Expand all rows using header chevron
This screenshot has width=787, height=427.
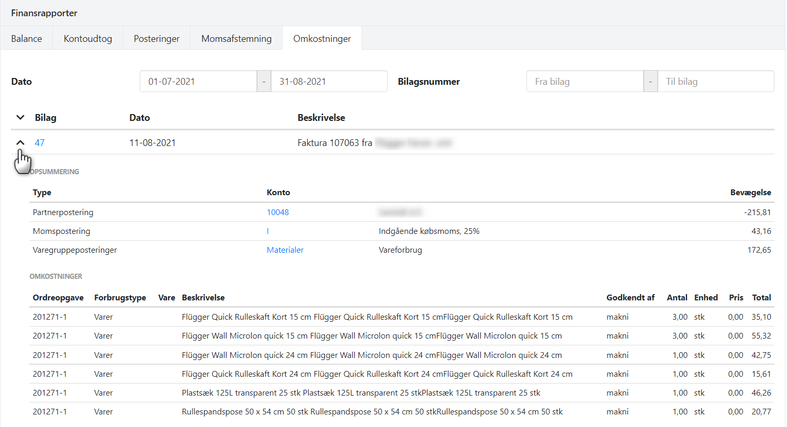coord(20,118)
